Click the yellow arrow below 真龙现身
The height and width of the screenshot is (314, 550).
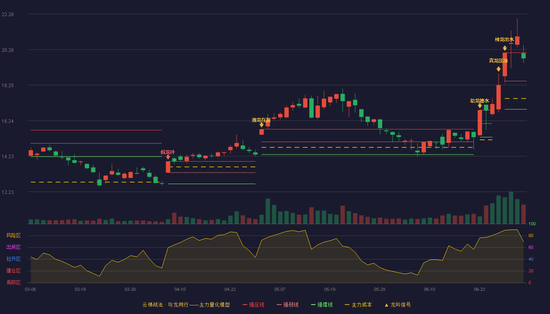coord(499,69)
